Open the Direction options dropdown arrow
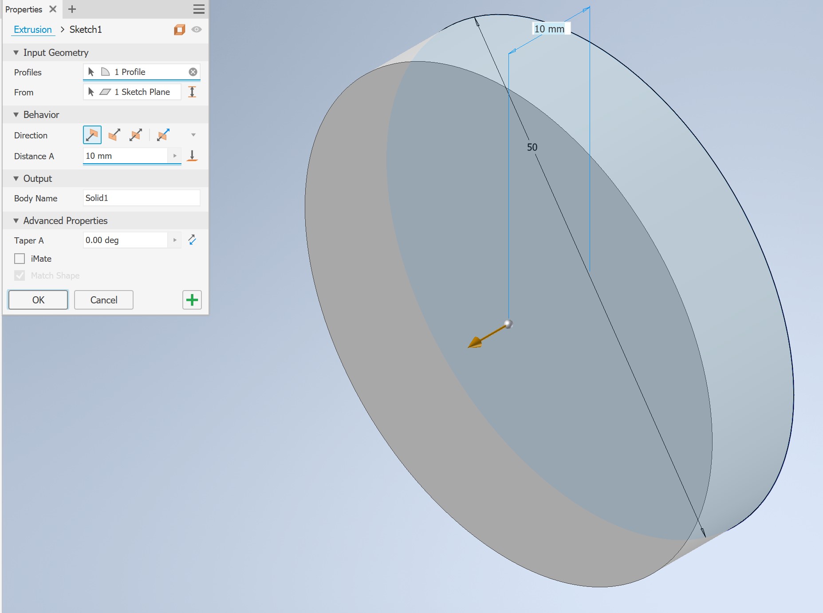Image resolution: width=823 pixels, height=613 pixels. pos(193,135)
